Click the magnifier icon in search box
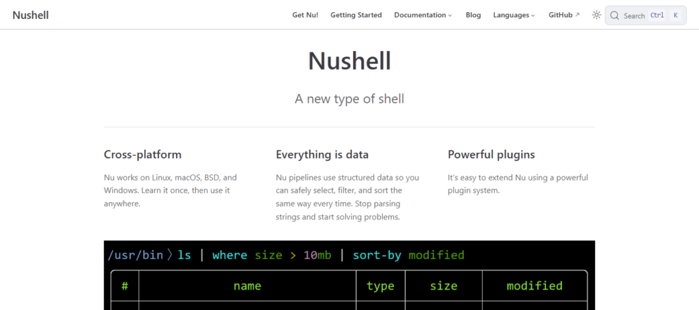The image size is (699, 310). [x=614, y=16]
